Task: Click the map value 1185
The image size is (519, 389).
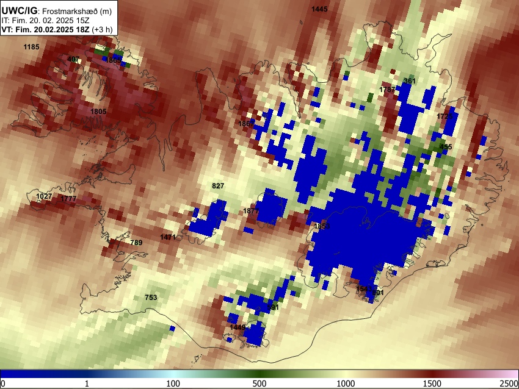Action: tap(31, 47)
